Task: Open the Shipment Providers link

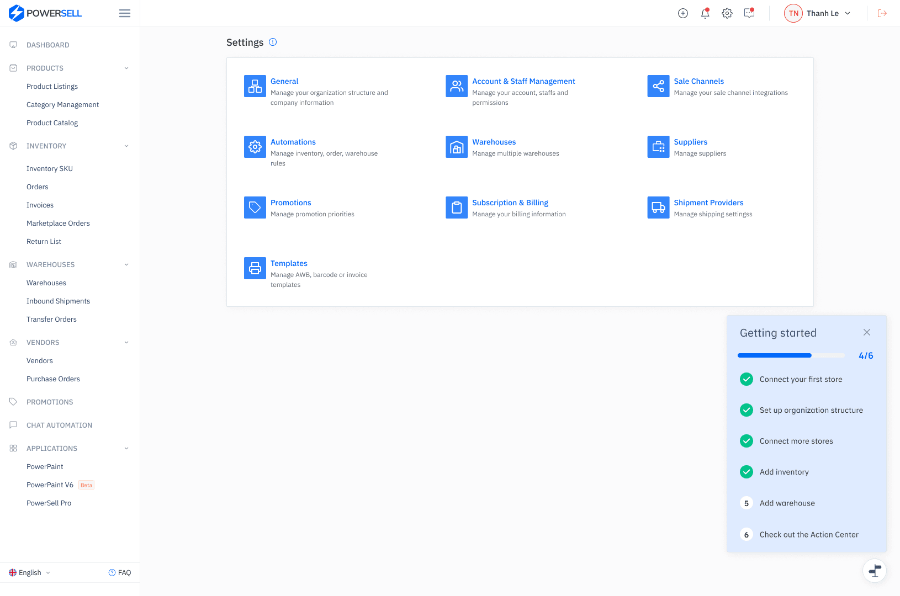Action: click(x=708, y=203)
